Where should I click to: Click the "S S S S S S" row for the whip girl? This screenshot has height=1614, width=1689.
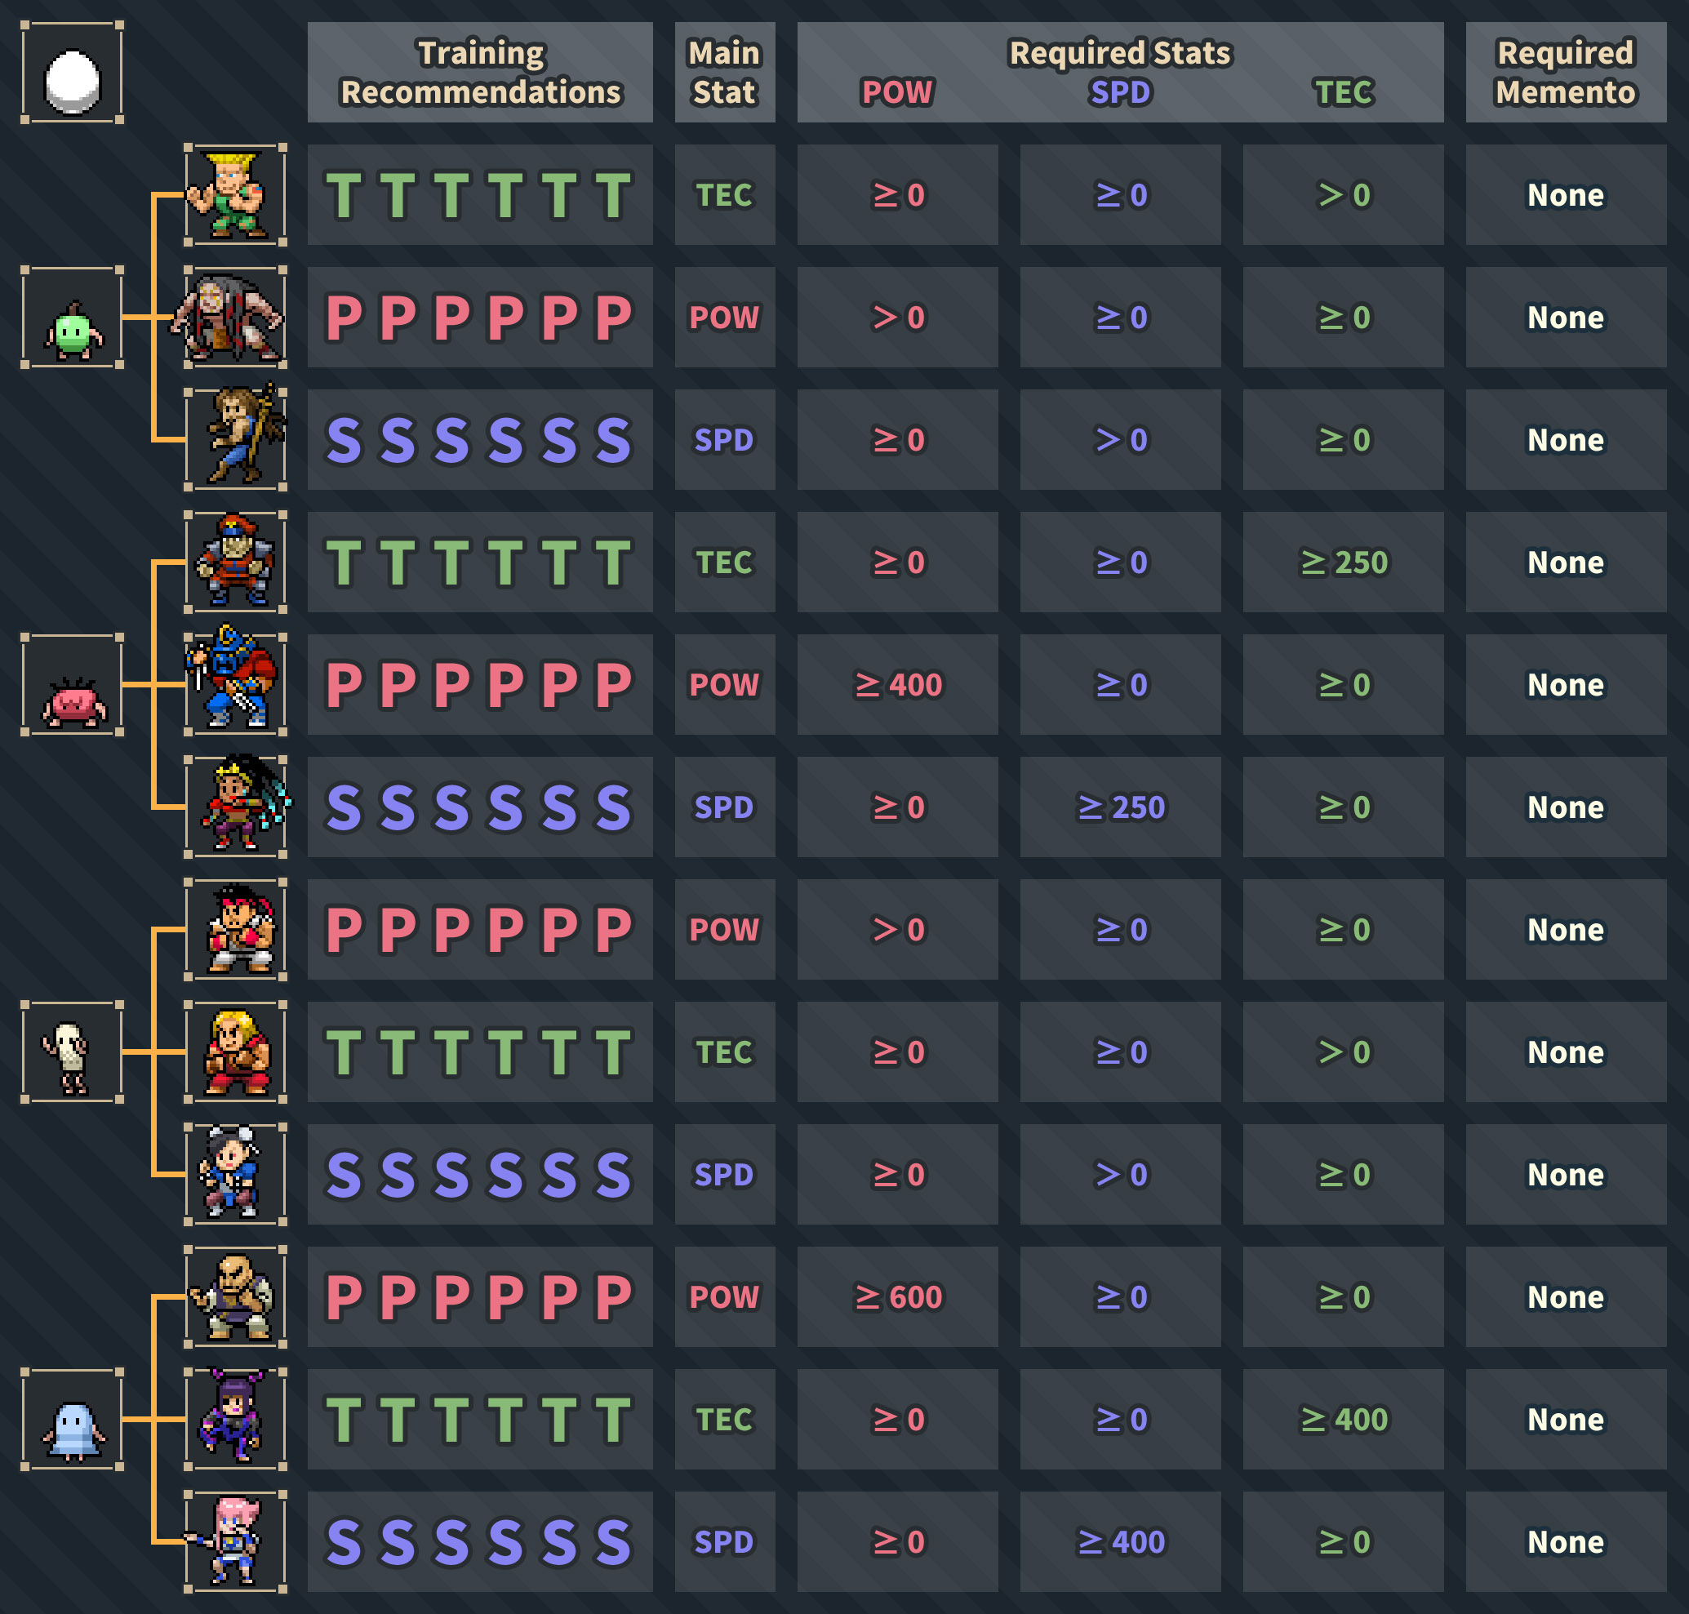click(480, 807)
